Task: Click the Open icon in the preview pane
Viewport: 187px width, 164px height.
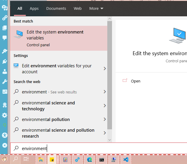Action: [125, 80]
